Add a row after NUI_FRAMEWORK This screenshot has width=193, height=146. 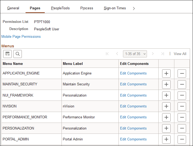pyautogui.click(x=166, y=95)
